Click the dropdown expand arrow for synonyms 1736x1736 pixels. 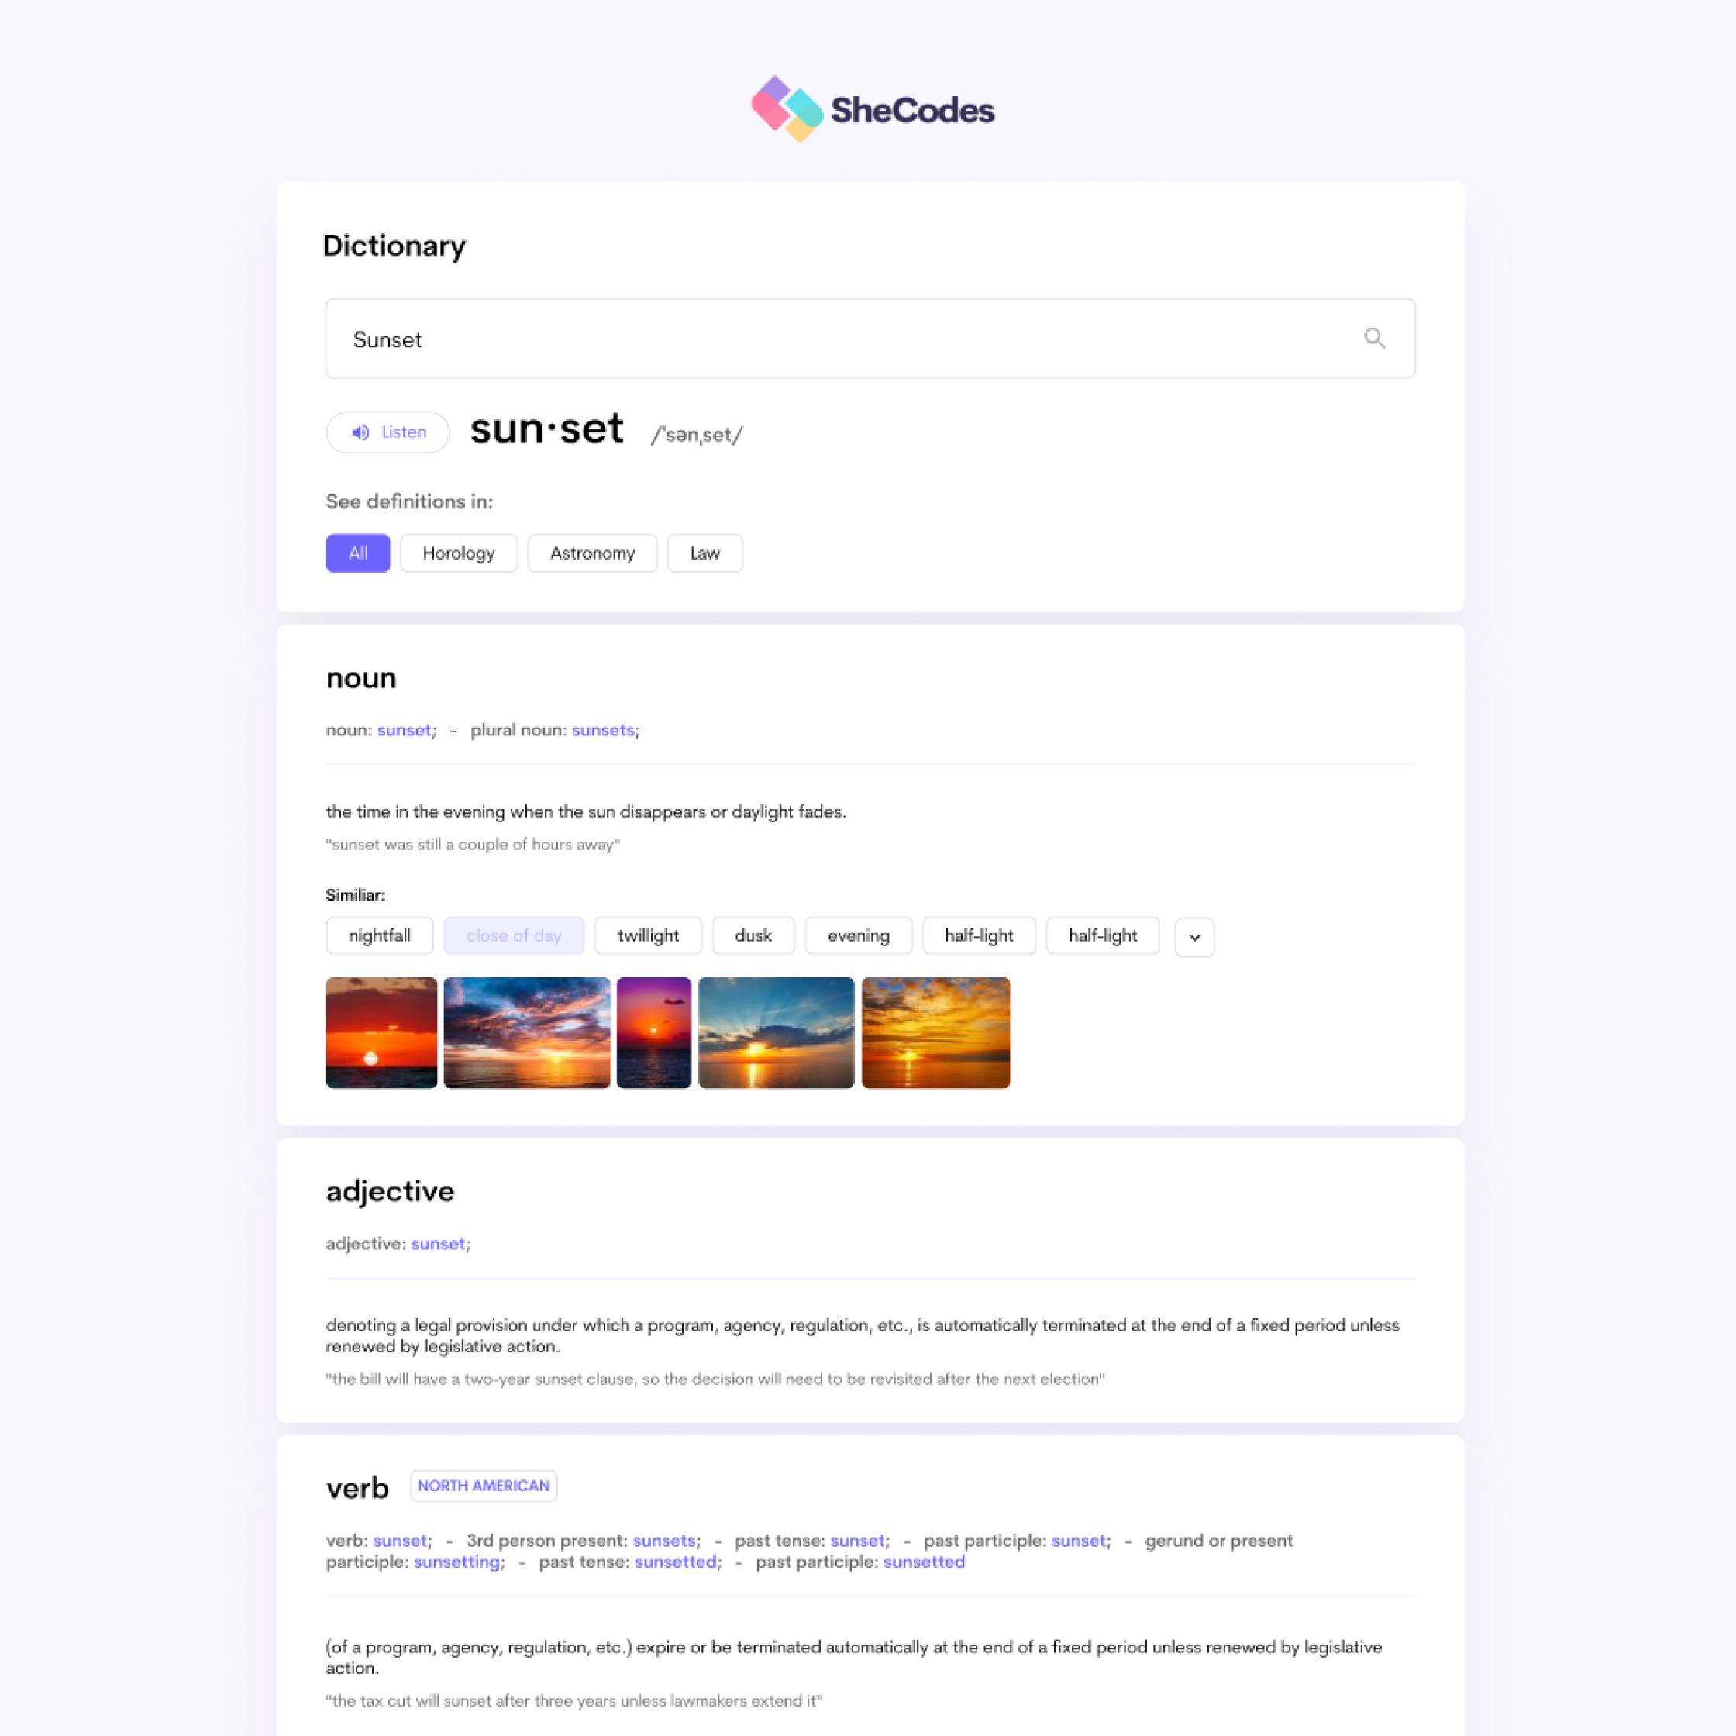point(1194,935)
